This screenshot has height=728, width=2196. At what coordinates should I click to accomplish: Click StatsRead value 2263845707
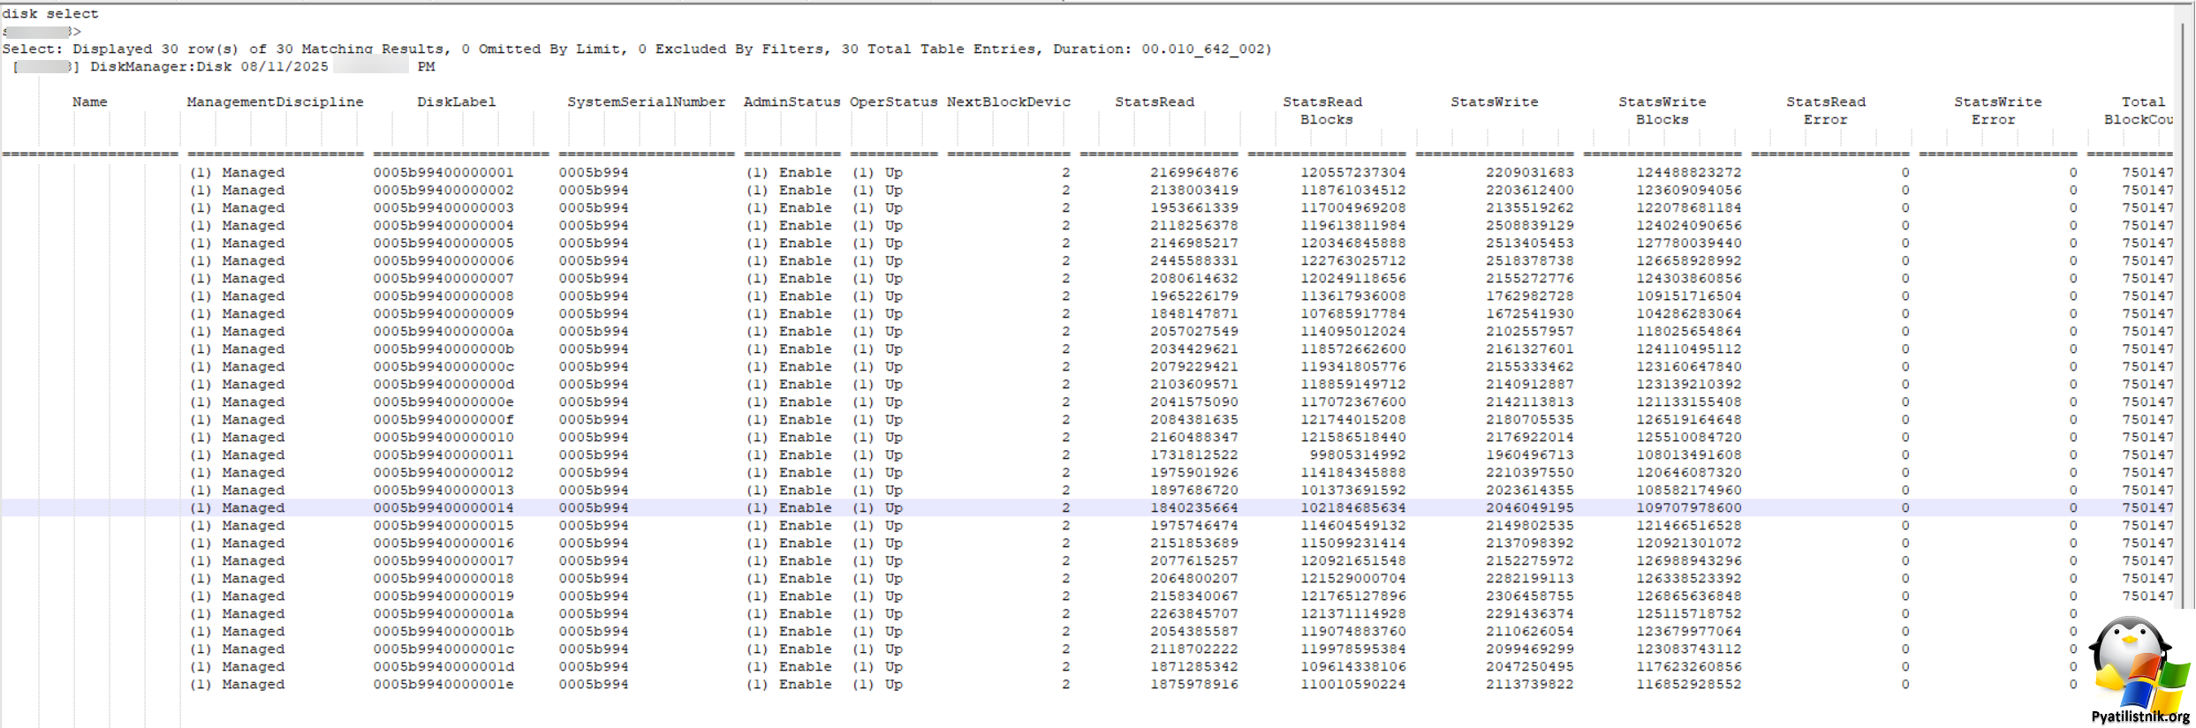click(1194, 614)
